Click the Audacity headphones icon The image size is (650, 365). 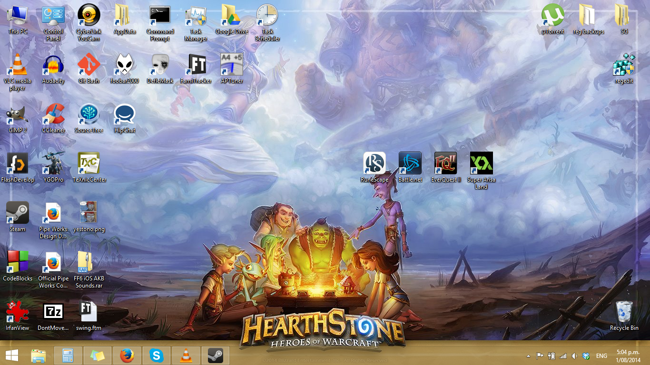click(x=53, y=69)
